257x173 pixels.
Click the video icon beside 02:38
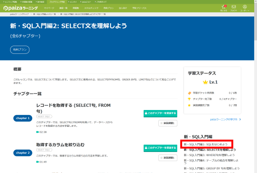coord(38,132)
